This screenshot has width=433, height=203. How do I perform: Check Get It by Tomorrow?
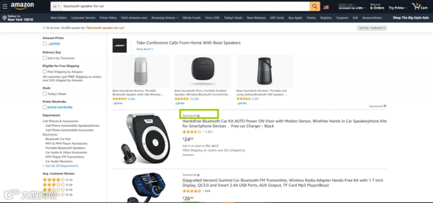(44, 58)
